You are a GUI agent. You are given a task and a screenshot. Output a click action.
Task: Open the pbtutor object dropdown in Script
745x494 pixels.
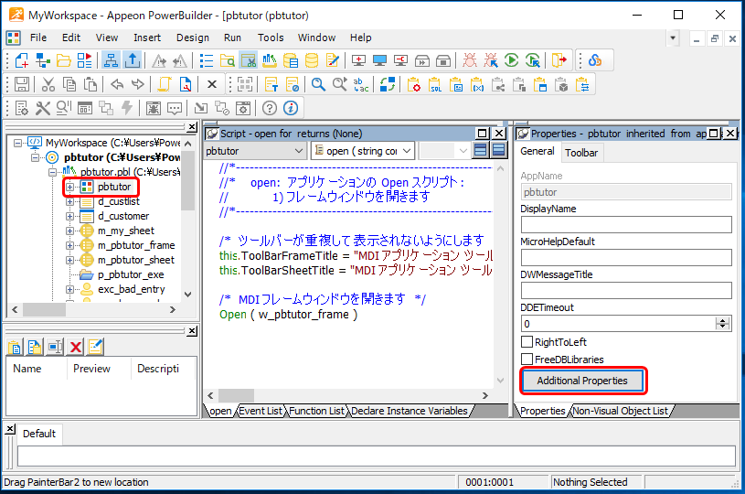tap(298, 151)
